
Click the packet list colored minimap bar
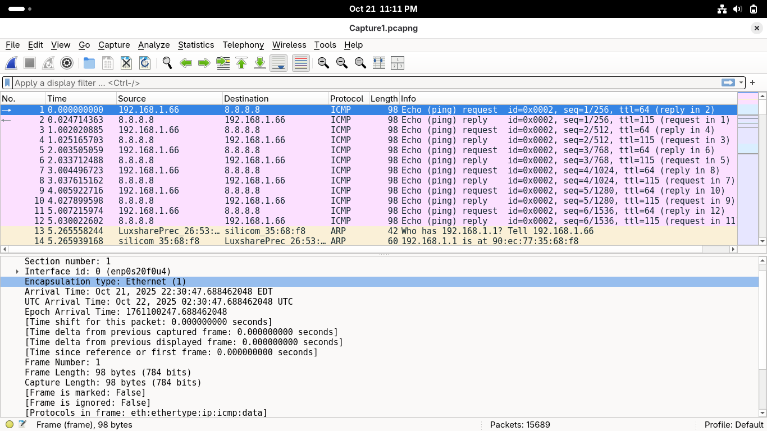click(x=747, y=168)
